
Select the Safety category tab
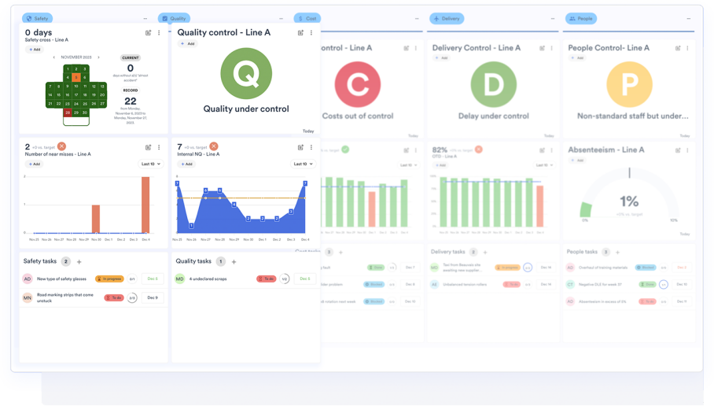click(37, 18)
